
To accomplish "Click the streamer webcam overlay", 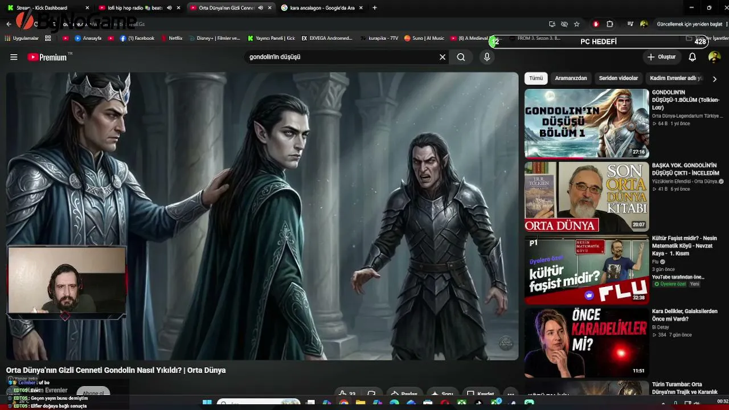I will pos(67,280).
